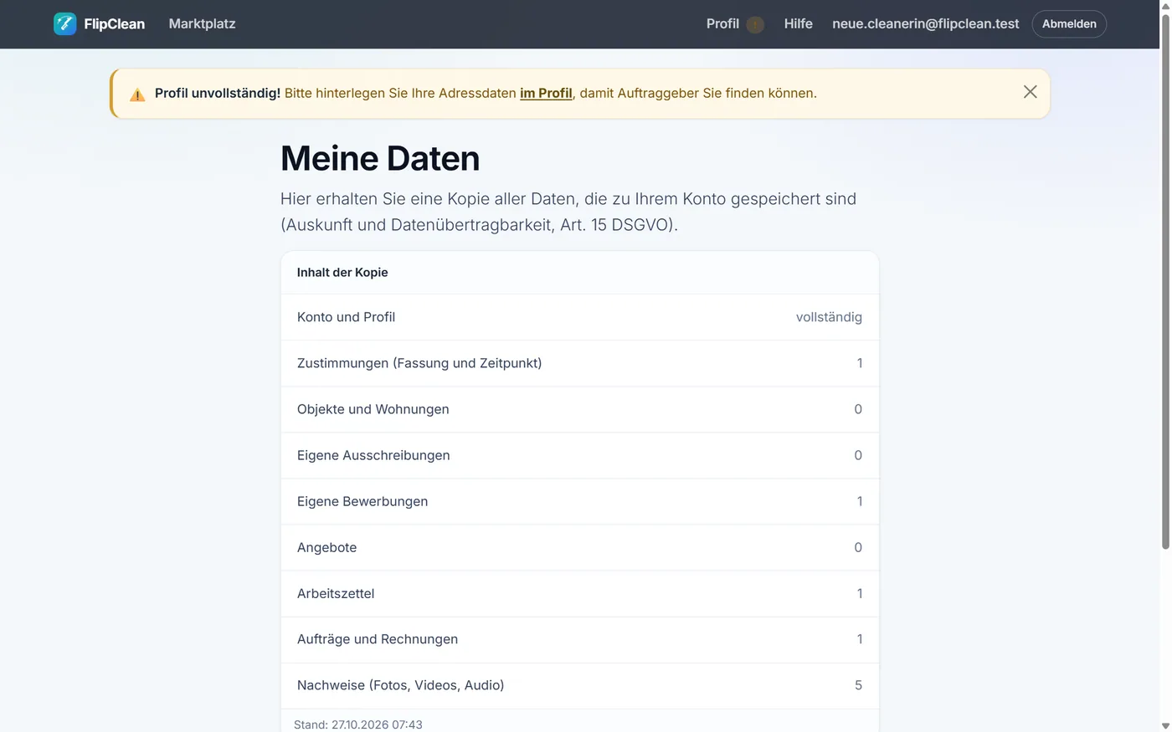Click the count 0 for Objekte und Wohnungen

coord(858,409)
